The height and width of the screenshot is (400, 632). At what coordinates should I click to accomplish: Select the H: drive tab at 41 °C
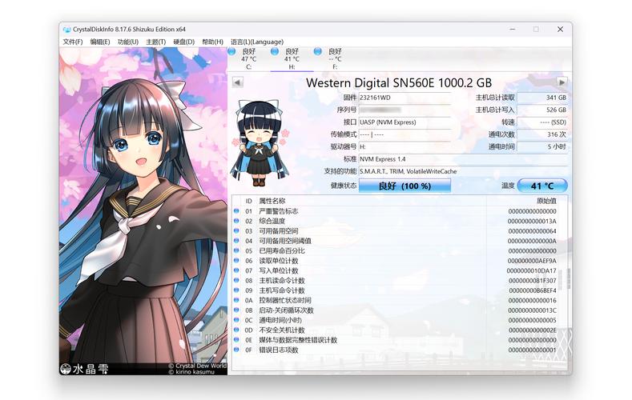coord(292,58)
